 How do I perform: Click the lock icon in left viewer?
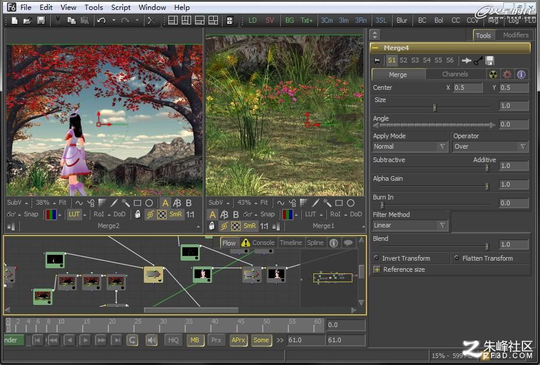pos(137,215)
